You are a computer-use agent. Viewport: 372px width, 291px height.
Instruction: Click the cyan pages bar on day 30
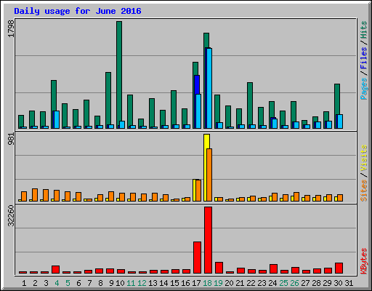[340, 121]
